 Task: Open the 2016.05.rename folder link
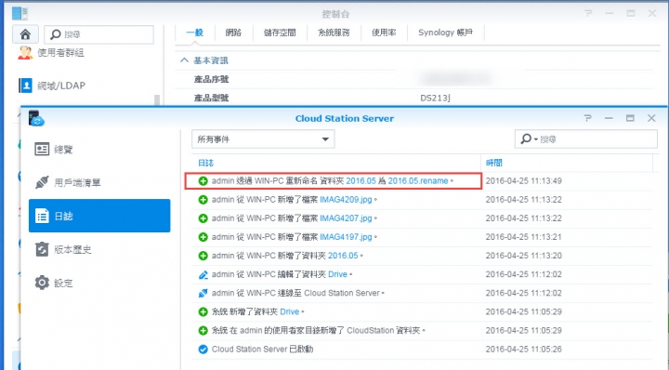click(x=418, y=181)
